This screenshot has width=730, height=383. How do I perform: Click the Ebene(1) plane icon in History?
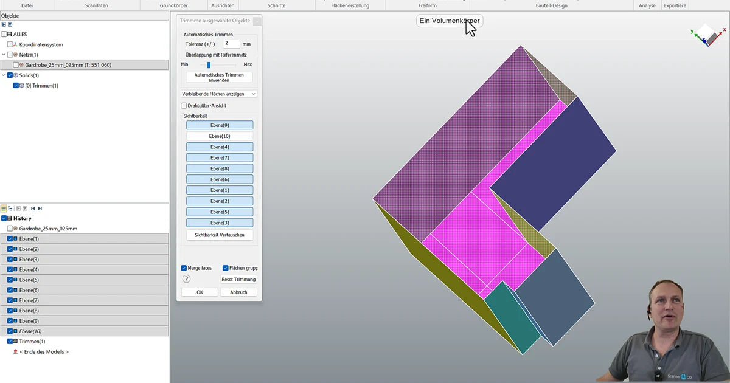click(15, 239)
